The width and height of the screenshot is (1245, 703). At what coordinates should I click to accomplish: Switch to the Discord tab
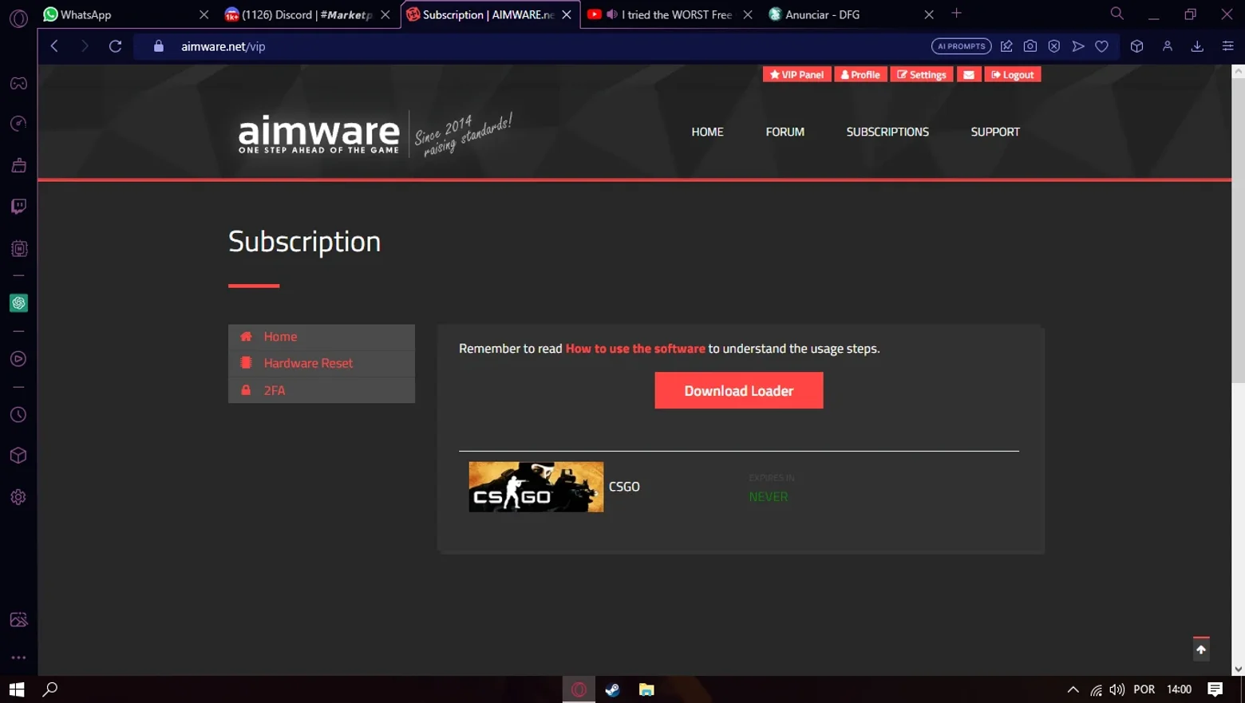pyautogui.click(x=307, y=14)
